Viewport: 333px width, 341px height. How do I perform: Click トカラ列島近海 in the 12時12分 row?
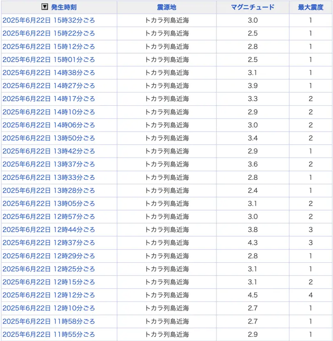[x=167, y=295]
